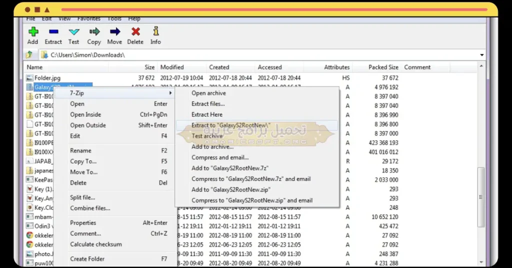This screenshot has height=268, width=512.
Task: Select Edit in the context menu
Action: coord(114,136)
